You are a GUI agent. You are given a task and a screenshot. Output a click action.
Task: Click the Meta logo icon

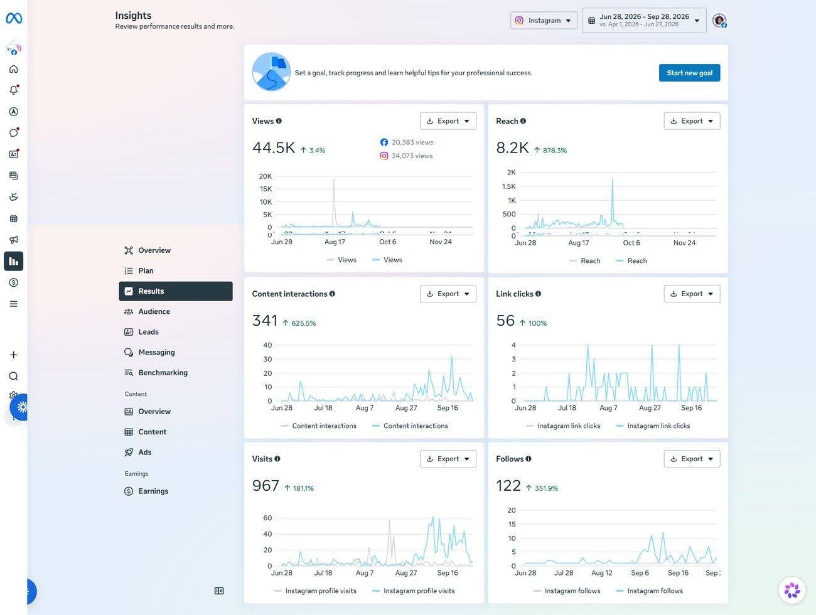tap(14, 18)
